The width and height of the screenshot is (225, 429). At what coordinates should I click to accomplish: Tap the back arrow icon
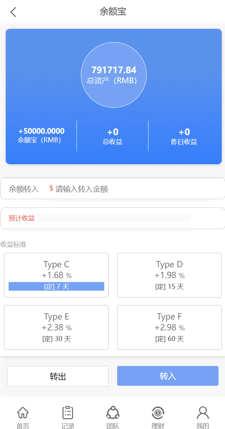pyautogui.click(x=13, y=12)
